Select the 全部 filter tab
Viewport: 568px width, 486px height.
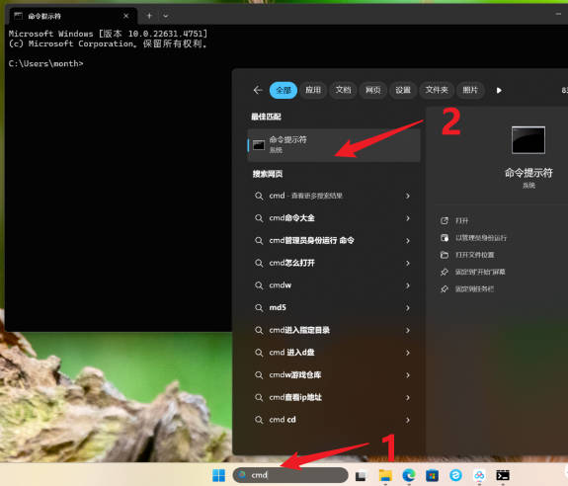click(284, 90)
